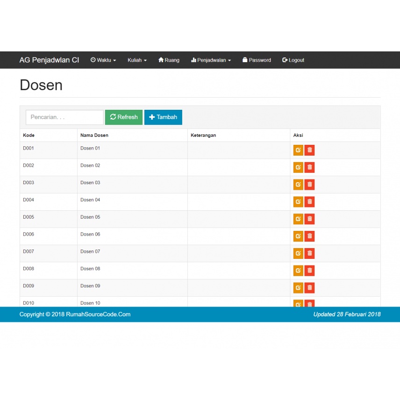Click trash icon for Dosen 04
This screenshot has height=400, width=400.
pyautogui.click(x=309, y=202)
